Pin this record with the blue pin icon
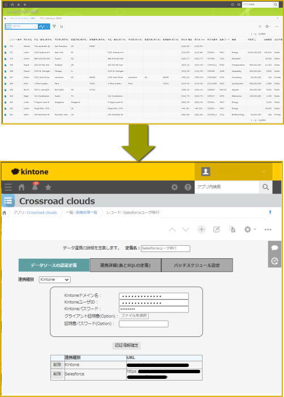The image size is (284, 397). click(x=270, y=212)
